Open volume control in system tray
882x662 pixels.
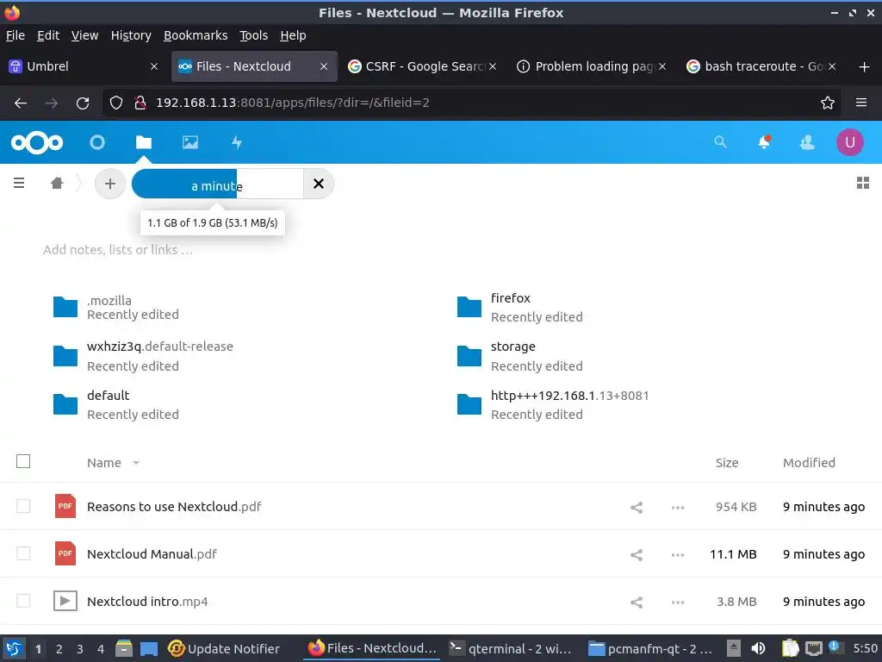[758, 648]
